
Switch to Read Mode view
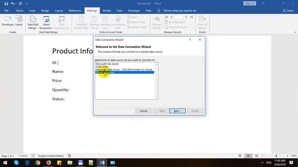tap(240, 156)
